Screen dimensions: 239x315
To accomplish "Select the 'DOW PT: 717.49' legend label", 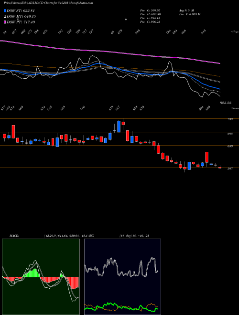I will (21, 22).
